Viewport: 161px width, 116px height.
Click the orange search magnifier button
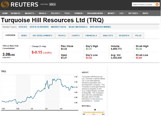click(x=157, y=4)
